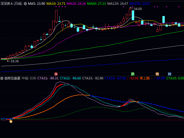
Task: Click the 深深房A (日线) stock title
Action: (12, 4)
